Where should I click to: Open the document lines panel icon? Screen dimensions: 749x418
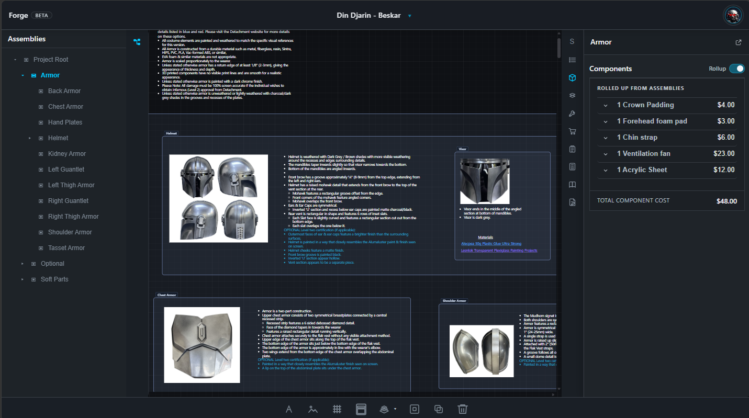pos(572,167)
